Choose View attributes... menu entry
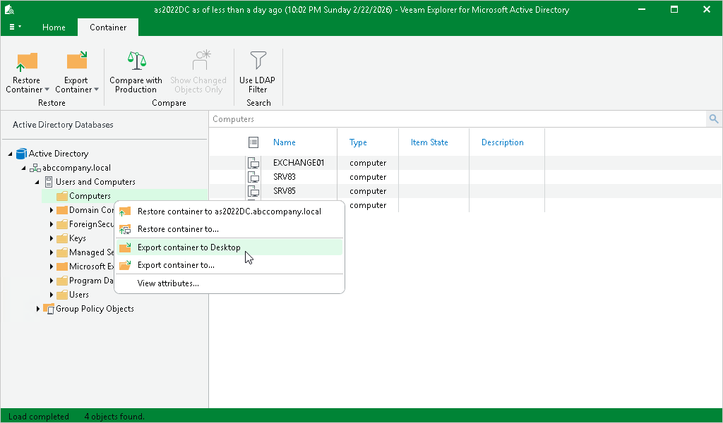This screenshot has height=423, width=723. (x=229, y=283)
